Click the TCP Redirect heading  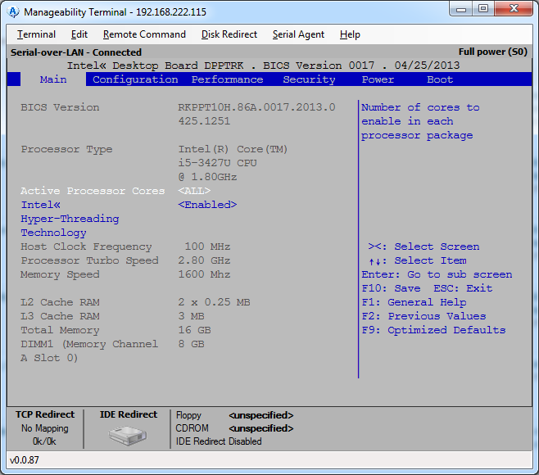[x=45, y=414]
